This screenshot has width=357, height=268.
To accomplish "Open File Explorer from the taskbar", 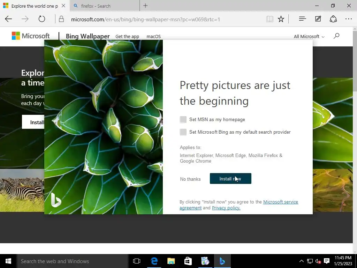I will [x=171, y=261].
